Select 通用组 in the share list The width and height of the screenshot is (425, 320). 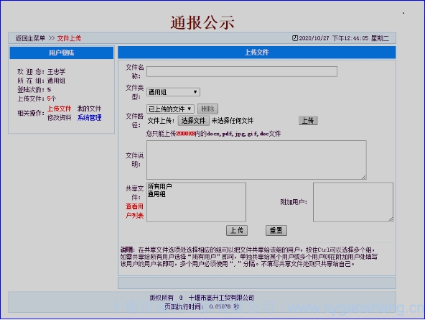point(157,194)
